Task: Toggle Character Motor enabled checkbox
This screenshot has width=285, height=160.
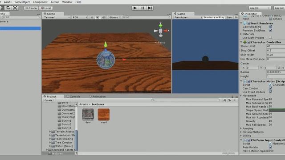Action: [x=249, y=81]
